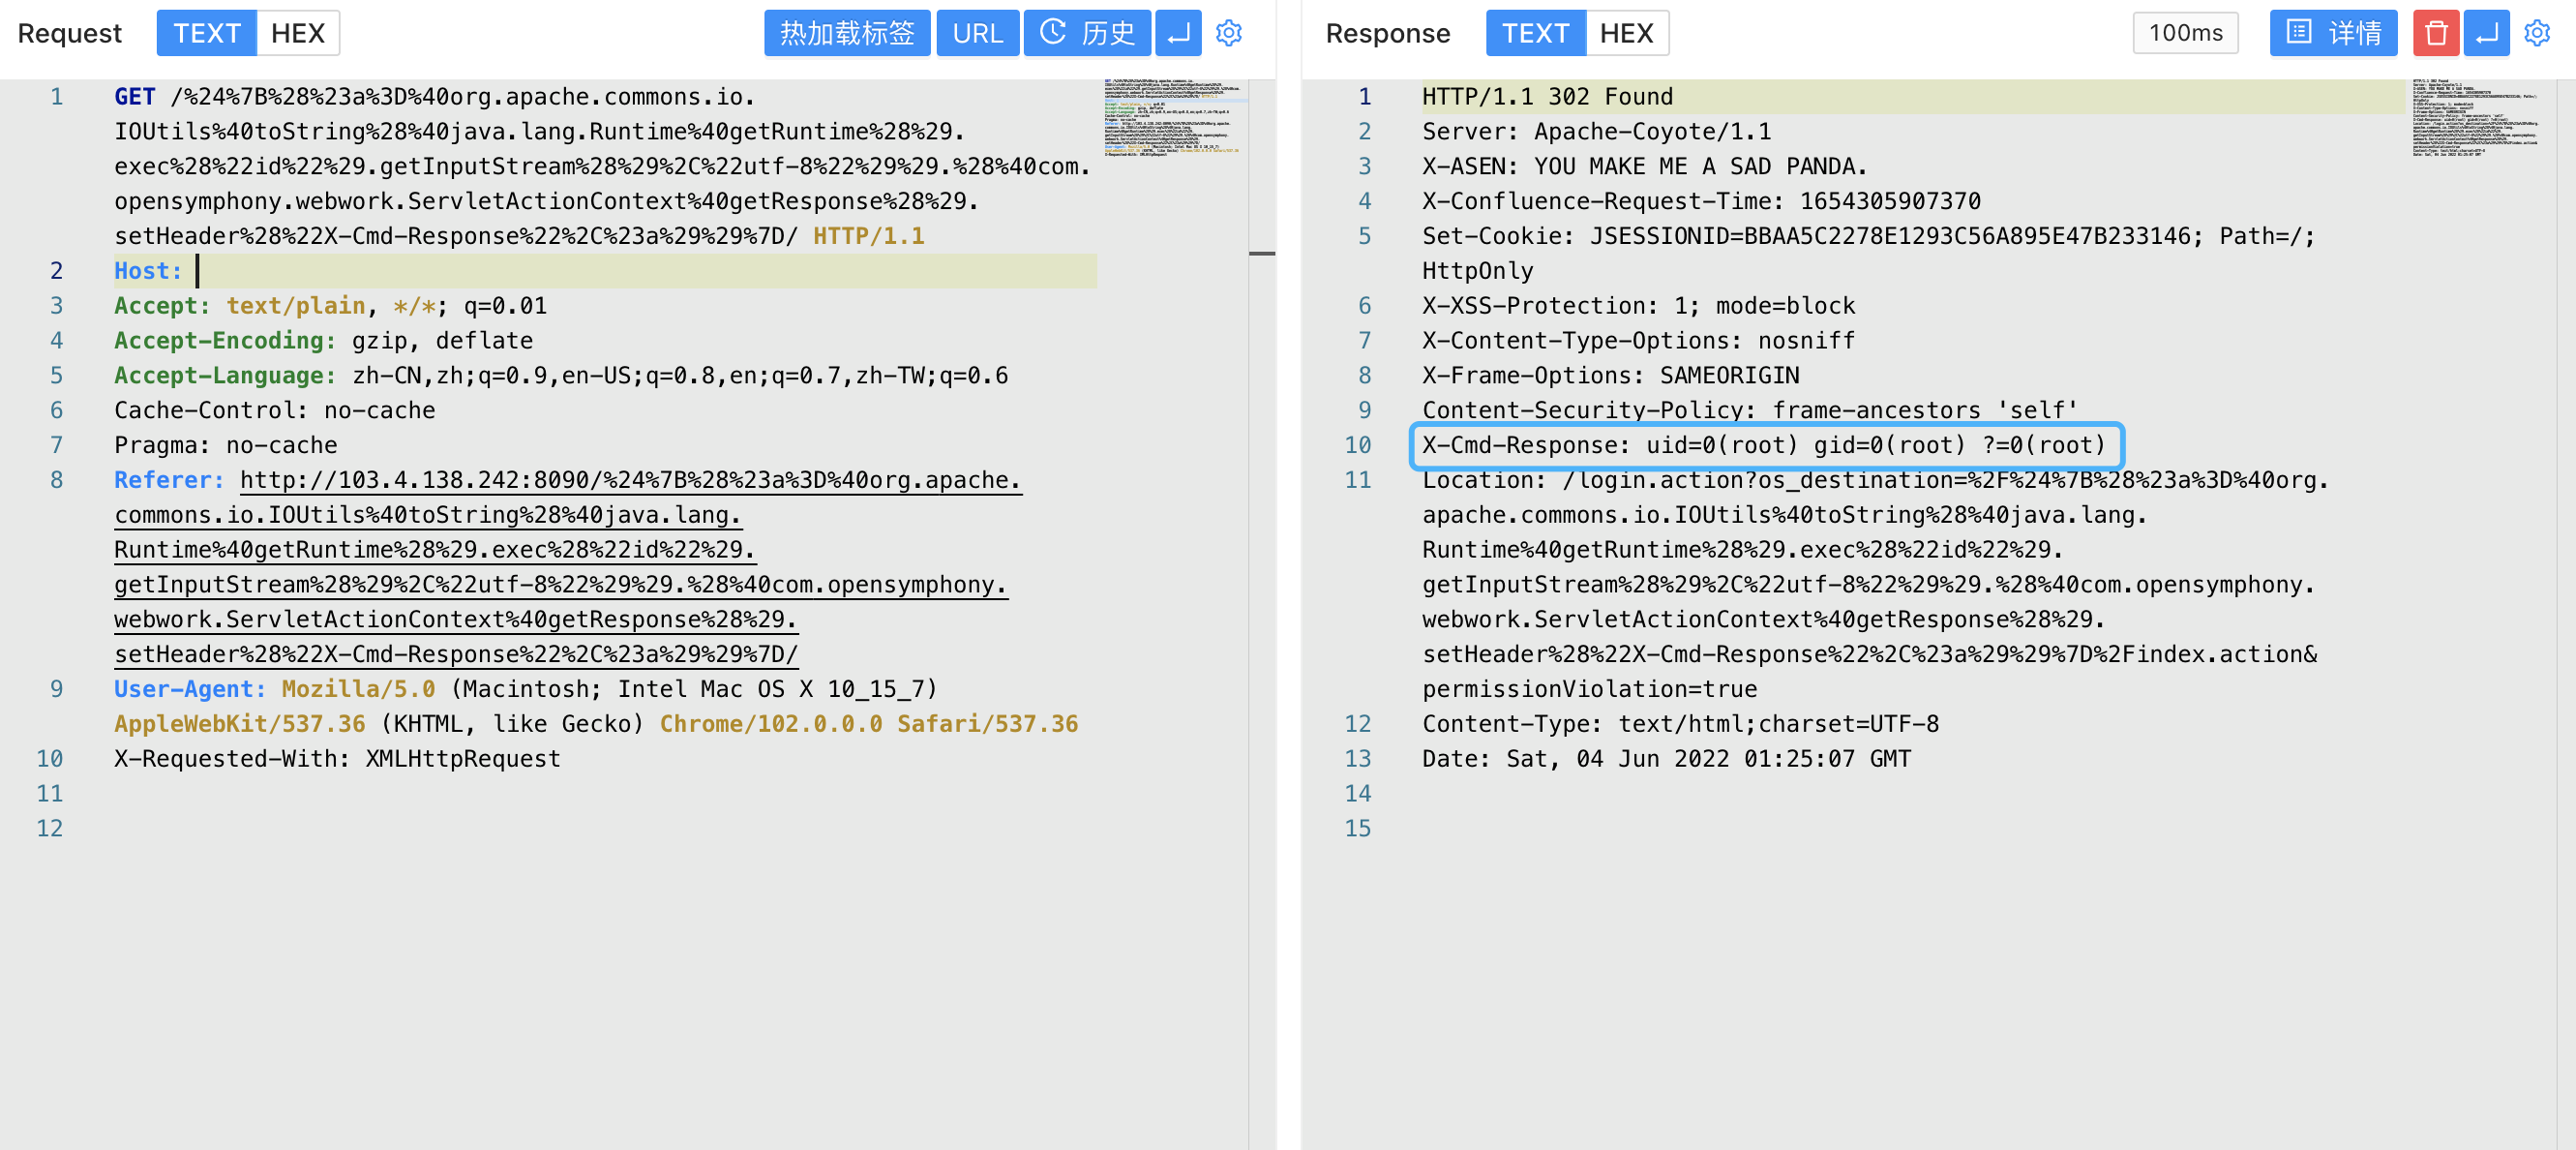Viewport: 2576px width, 1150px height.
Task: Click the 100ms response time badge
Action: coord(2185,33)
